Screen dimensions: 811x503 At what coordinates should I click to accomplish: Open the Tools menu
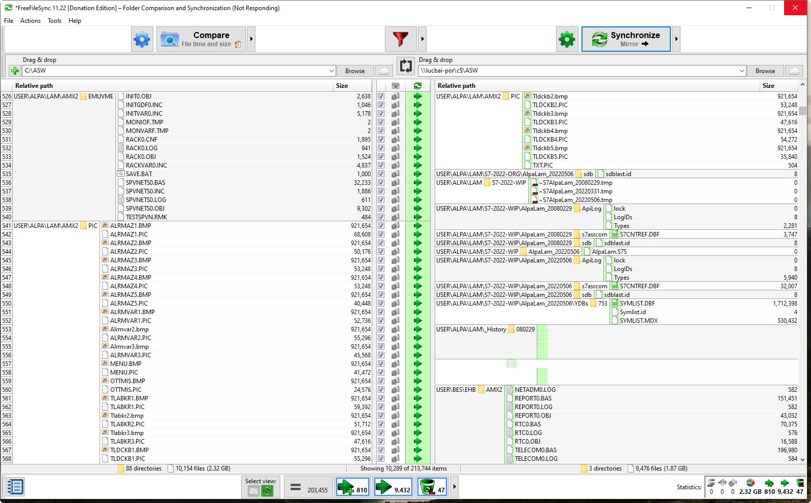54,21
